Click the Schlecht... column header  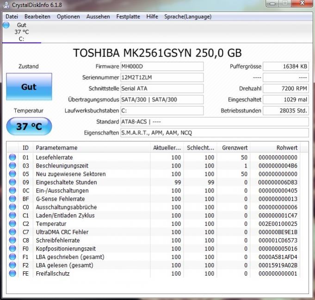pos(200,148)
